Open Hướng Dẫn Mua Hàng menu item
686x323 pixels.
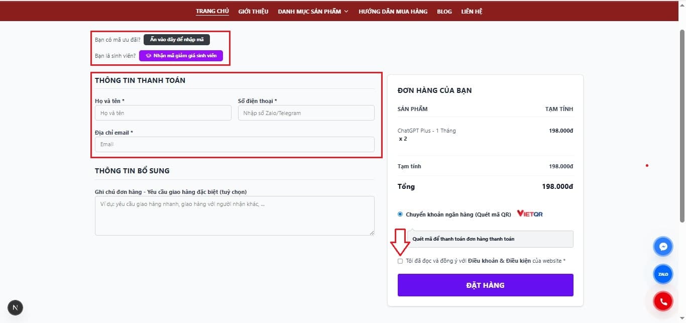393,12
